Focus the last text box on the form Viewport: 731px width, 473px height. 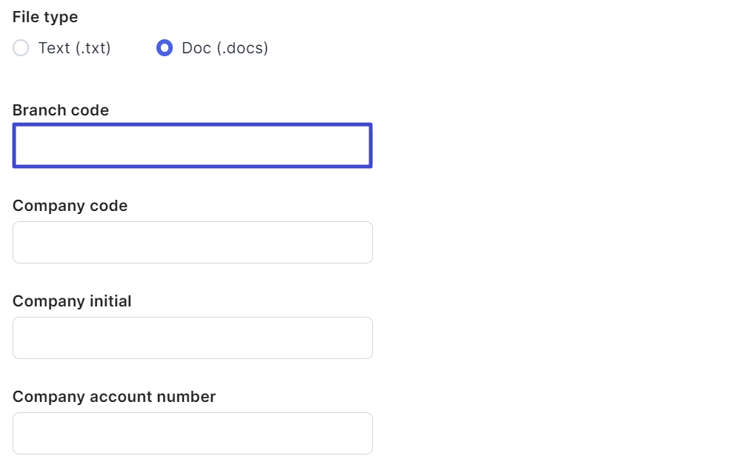[x=192, y=433]
